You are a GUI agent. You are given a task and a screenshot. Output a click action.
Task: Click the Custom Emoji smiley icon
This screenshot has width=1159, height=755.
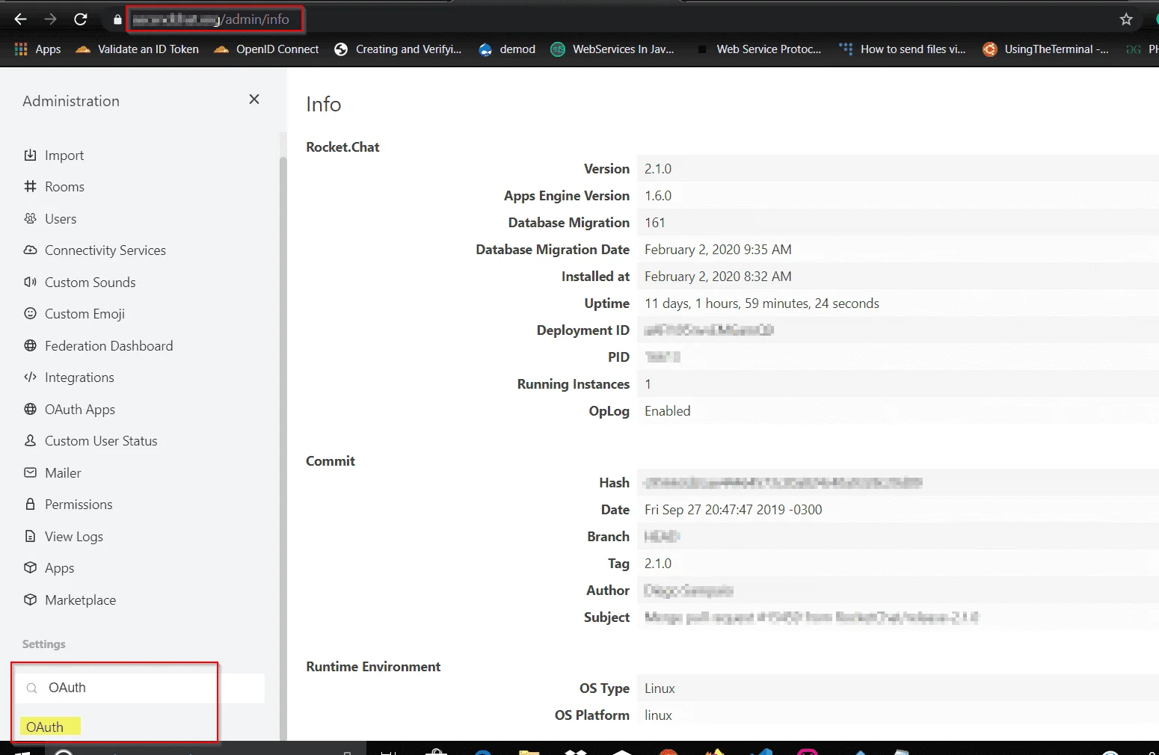(x=30, y=314)
